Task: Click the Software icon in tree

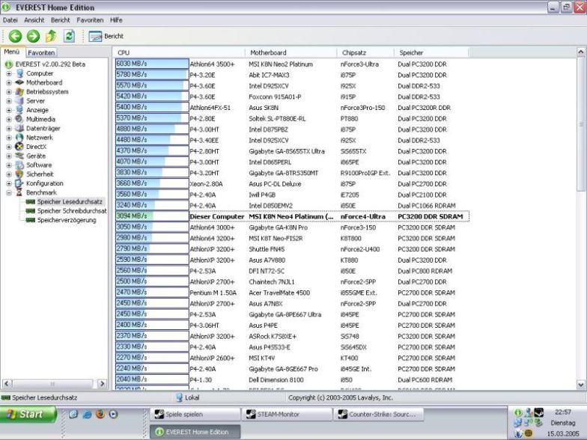Action: click(19, 165)
